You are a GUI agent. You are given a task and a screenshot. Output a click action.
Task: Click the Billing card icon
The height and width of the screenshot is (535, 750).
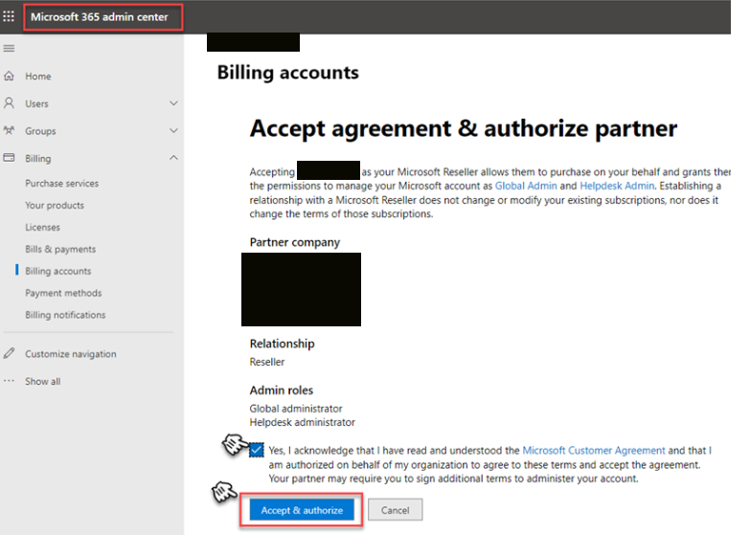point(10,158)
